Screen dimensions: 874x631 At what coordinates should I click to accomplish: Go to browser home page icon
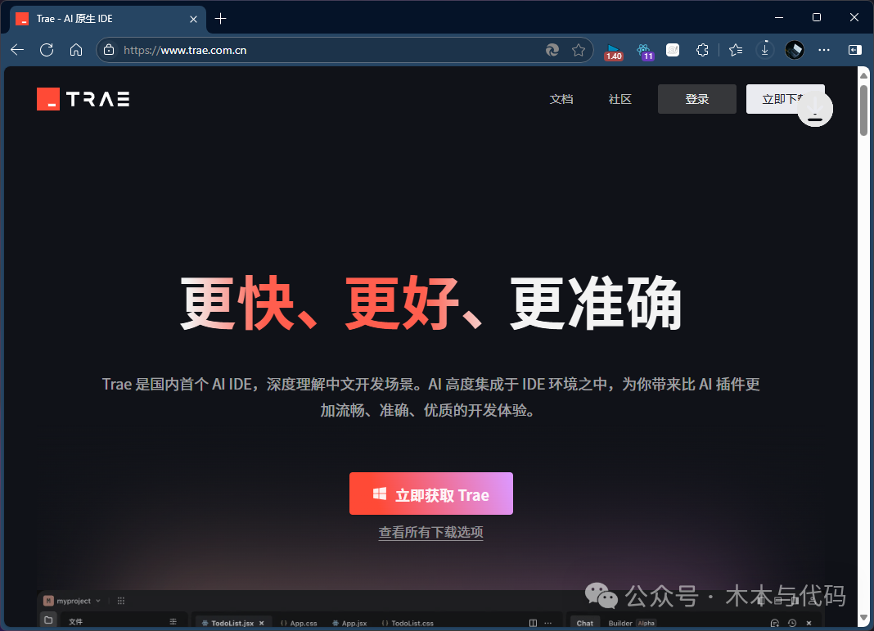point(76,50)
